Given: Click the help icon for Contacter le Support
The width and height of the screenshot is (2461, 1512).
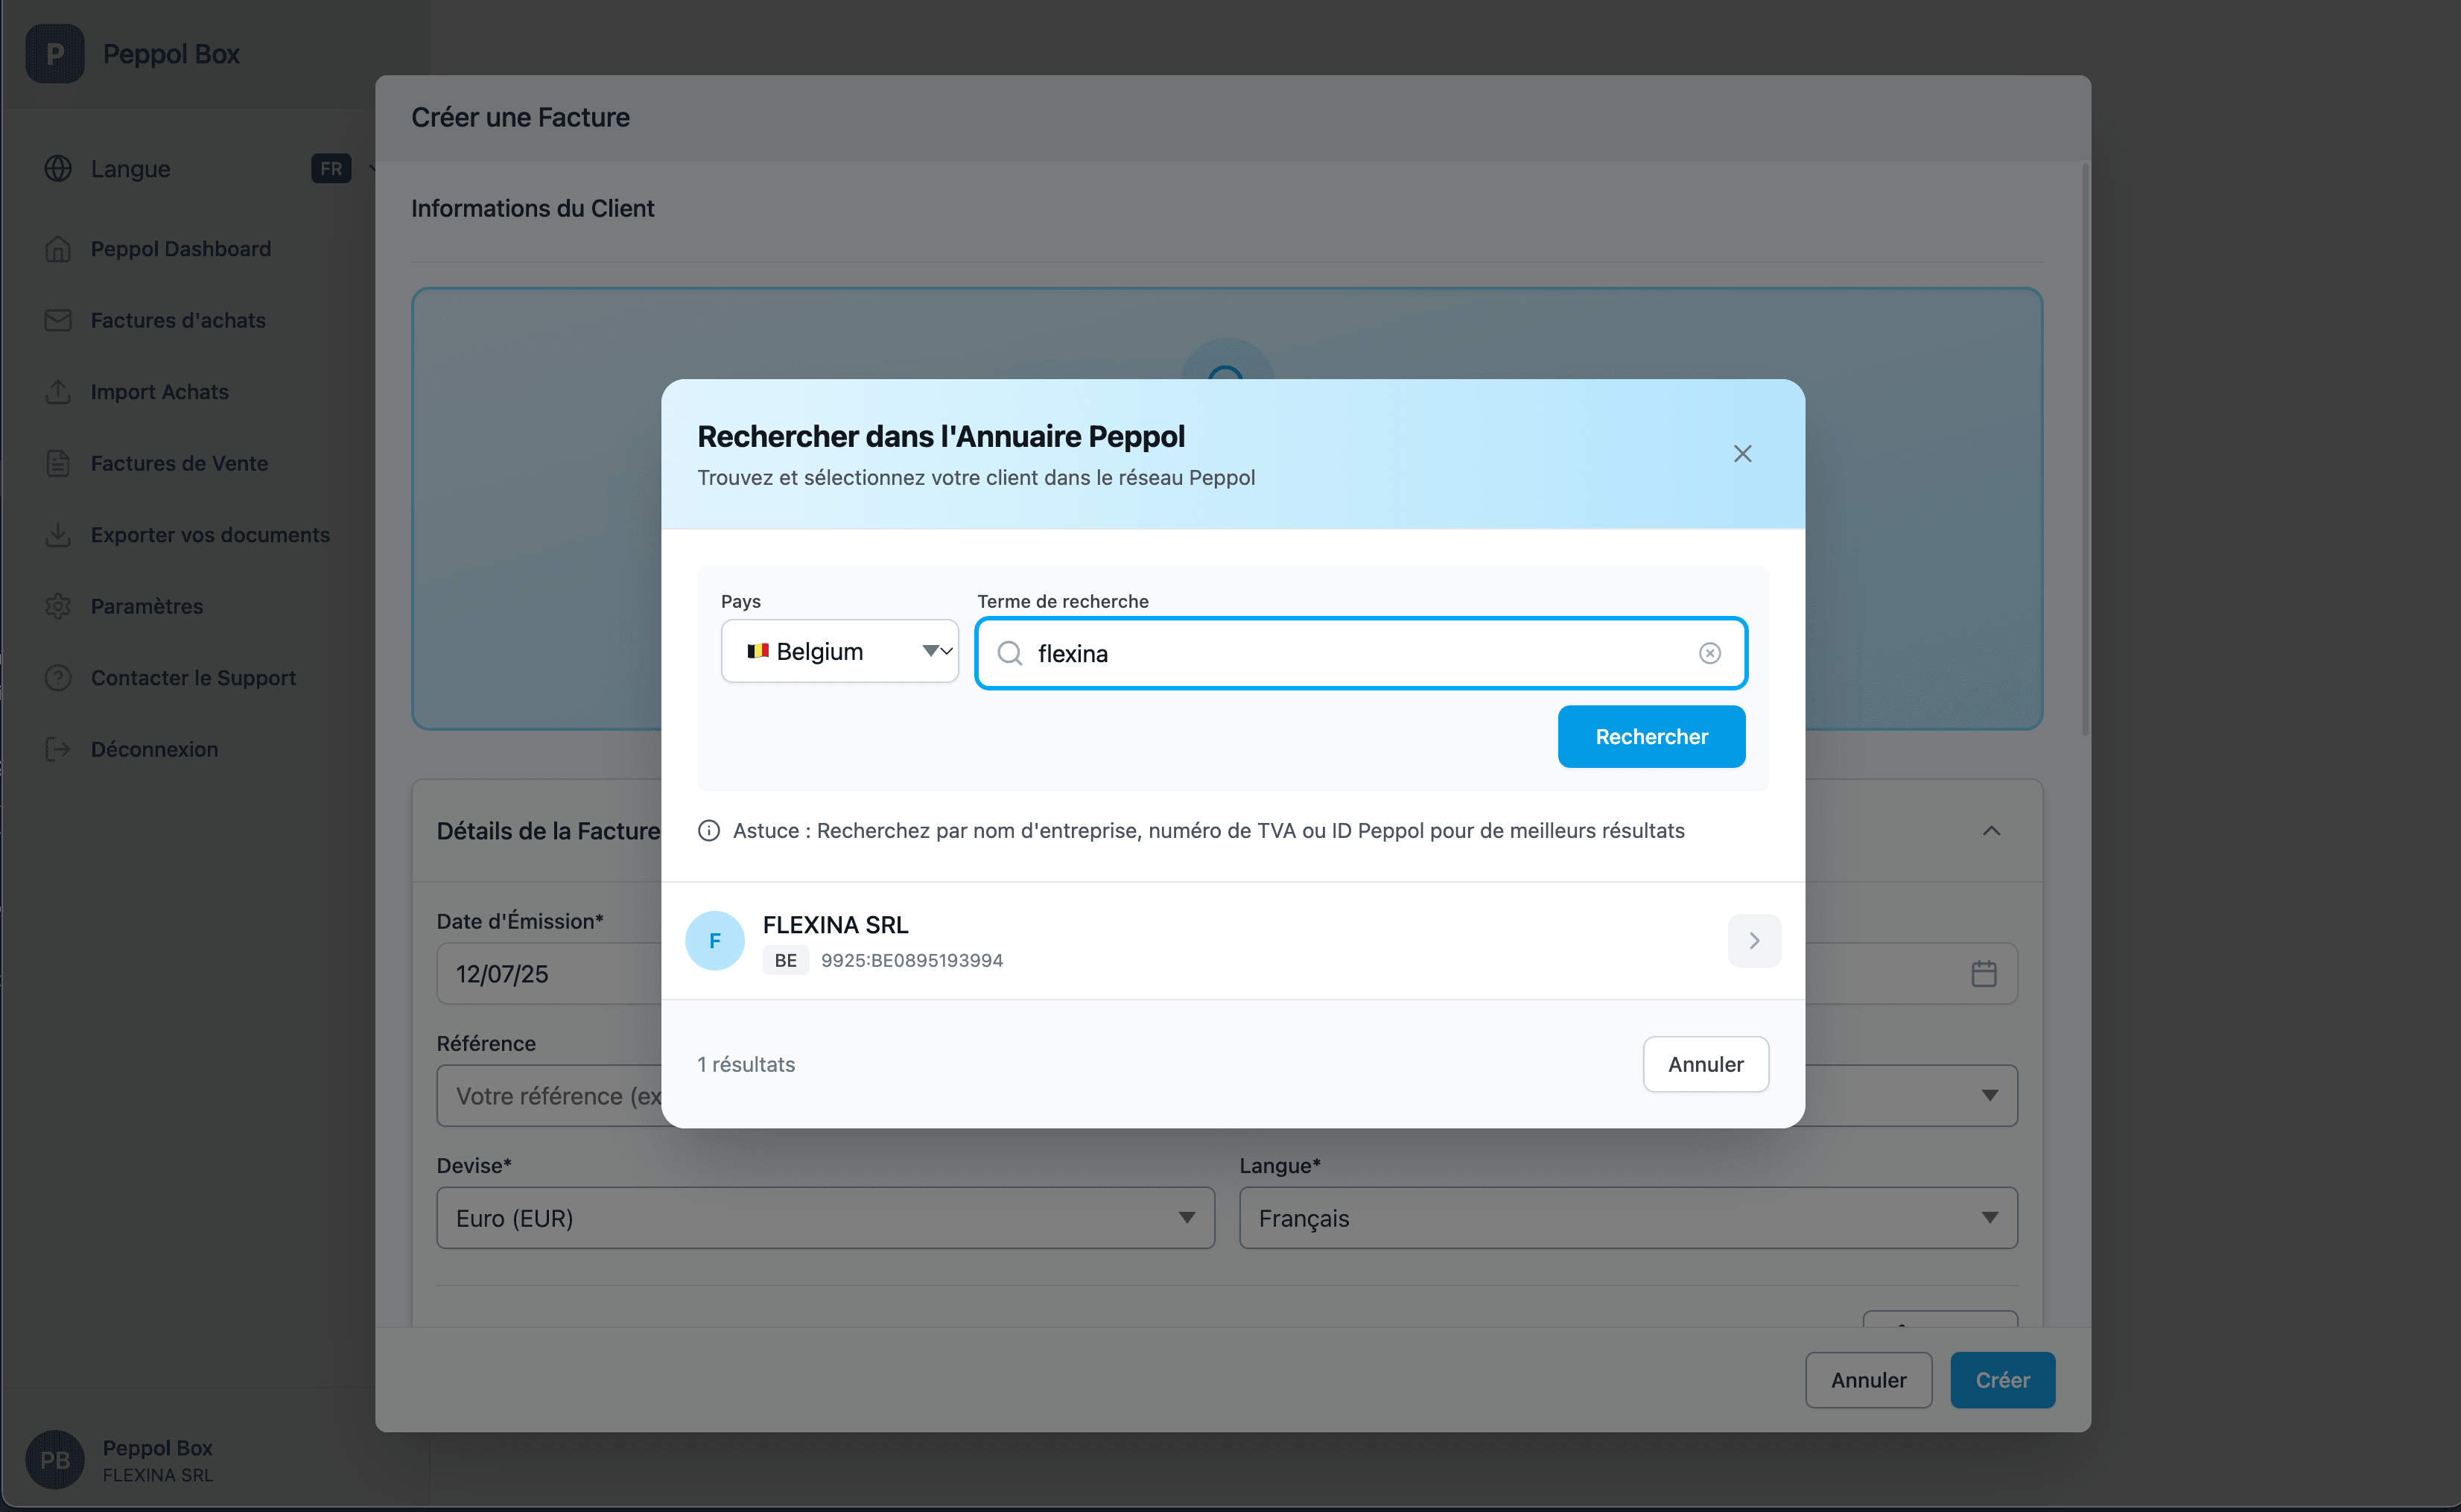Looking at the screenshot, I should pyautogui.click(x=58, y=678).
